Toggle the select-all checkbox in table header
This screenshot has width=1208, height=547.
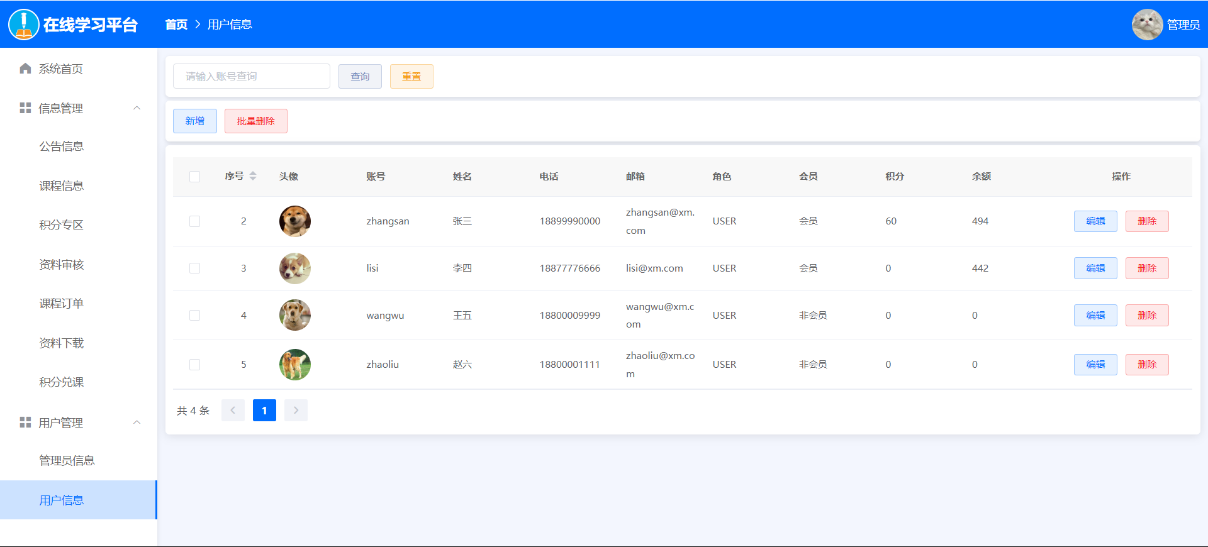point(195,177)
